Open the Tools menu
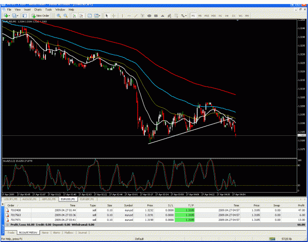The image size is (308, 242). coord(48,9)
